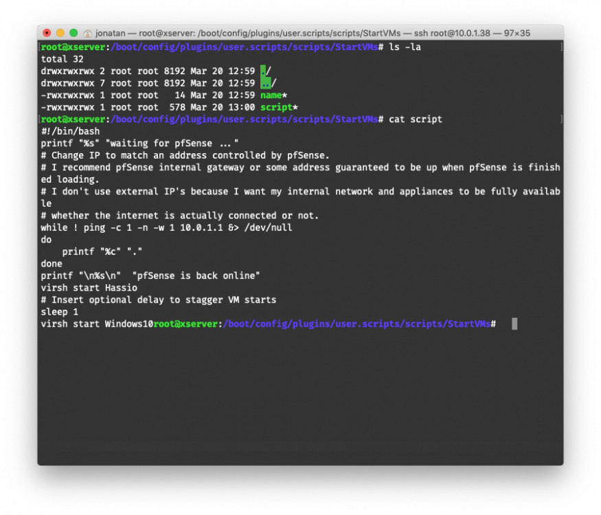Screen dimensions: 601x515
Task: Click the terminal cursor block at last prompt
Action: [514, 324]
